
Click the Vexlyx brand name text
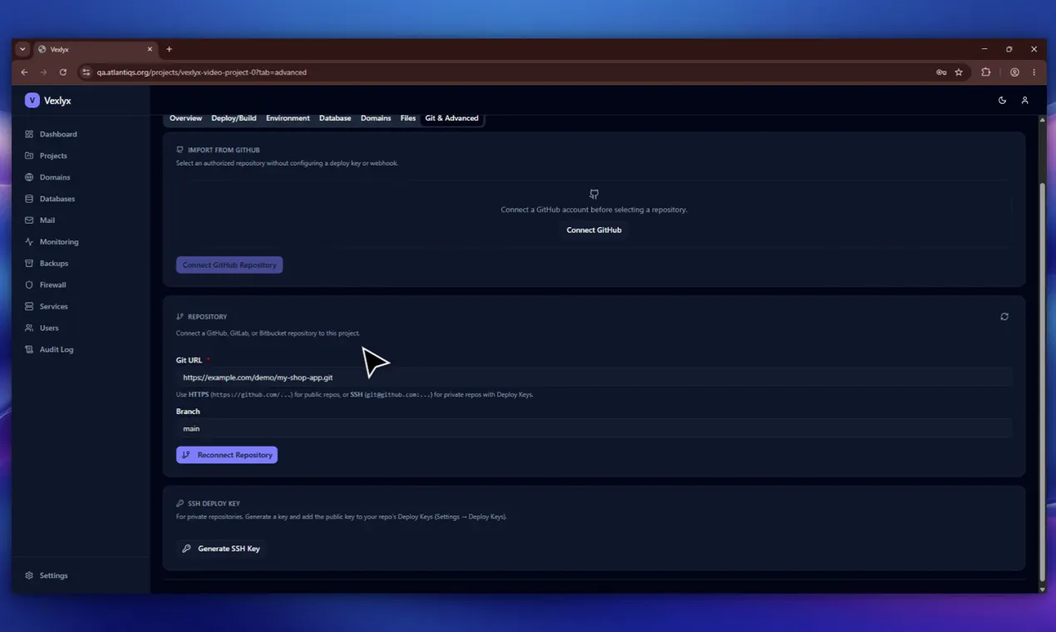tap(57, 101)
